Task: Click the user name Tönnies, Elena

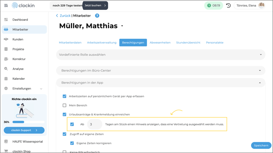Action: pos(246,6)
